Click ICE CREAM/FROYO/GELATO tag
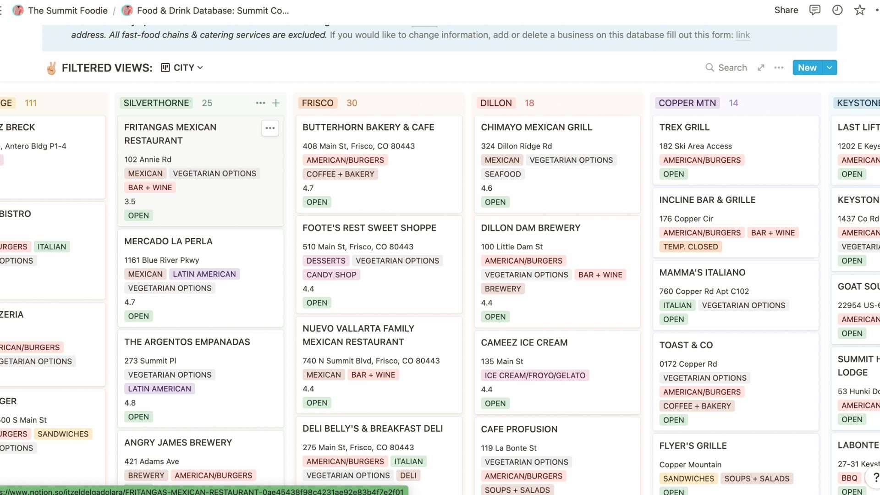Screen dimensions: 880x495 click(535, 375)
